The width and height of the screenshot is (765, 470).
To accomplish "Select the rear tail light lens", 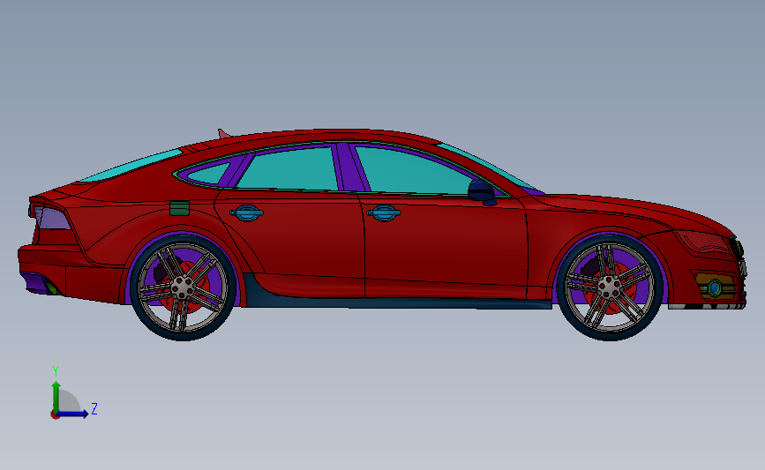I will click(52, 218).
